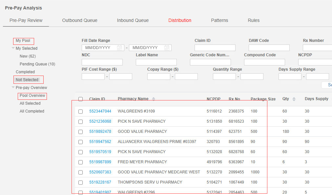Open All Completed in sidebar

click(x=32, y=111)
